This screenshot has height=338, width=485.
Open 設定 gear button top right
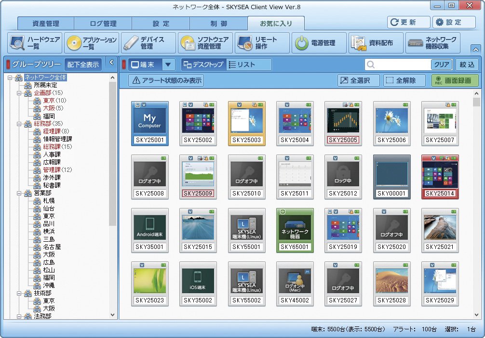(x=454, y=22)
